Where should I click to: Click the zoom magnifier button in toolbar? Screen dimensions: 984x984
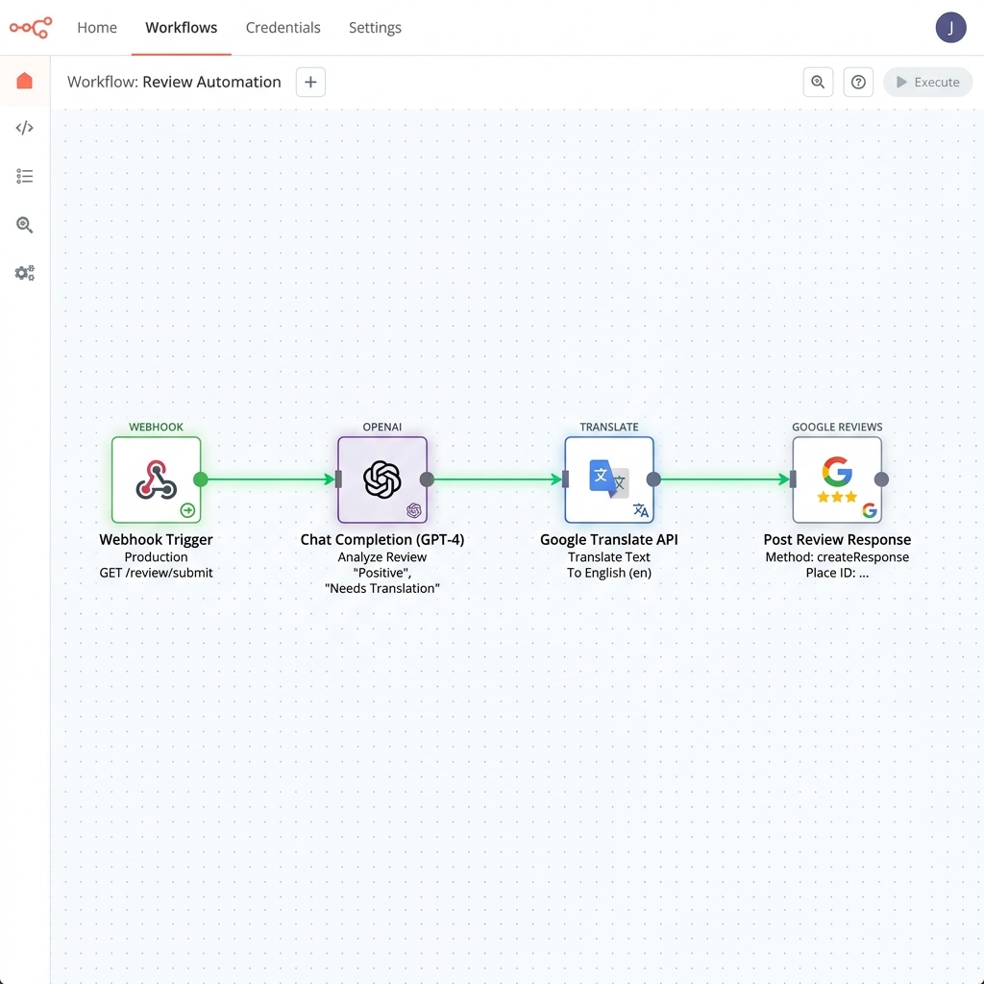[x=819, y=83]
